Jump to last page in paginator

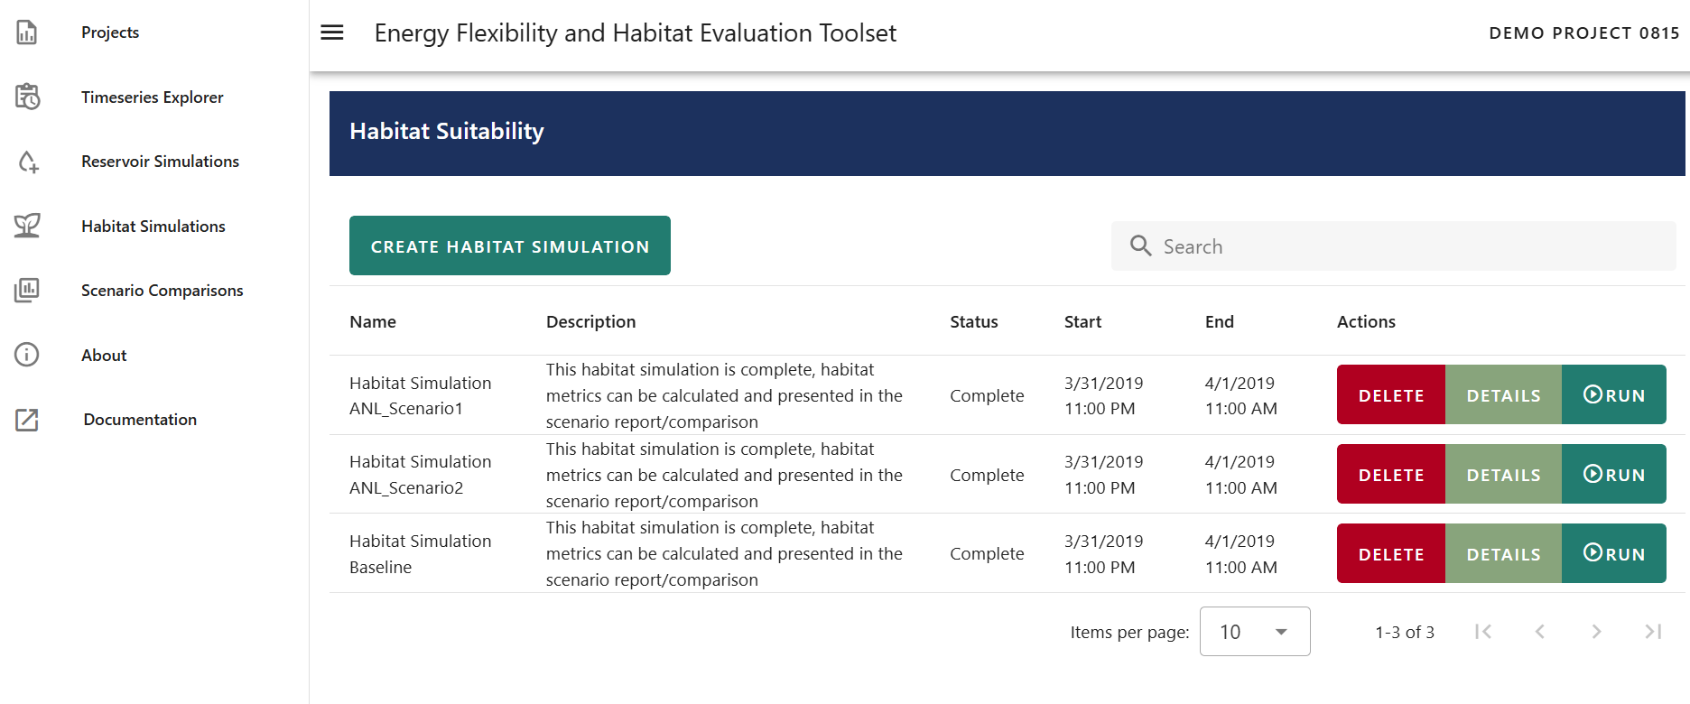[x=1653, y=632]
